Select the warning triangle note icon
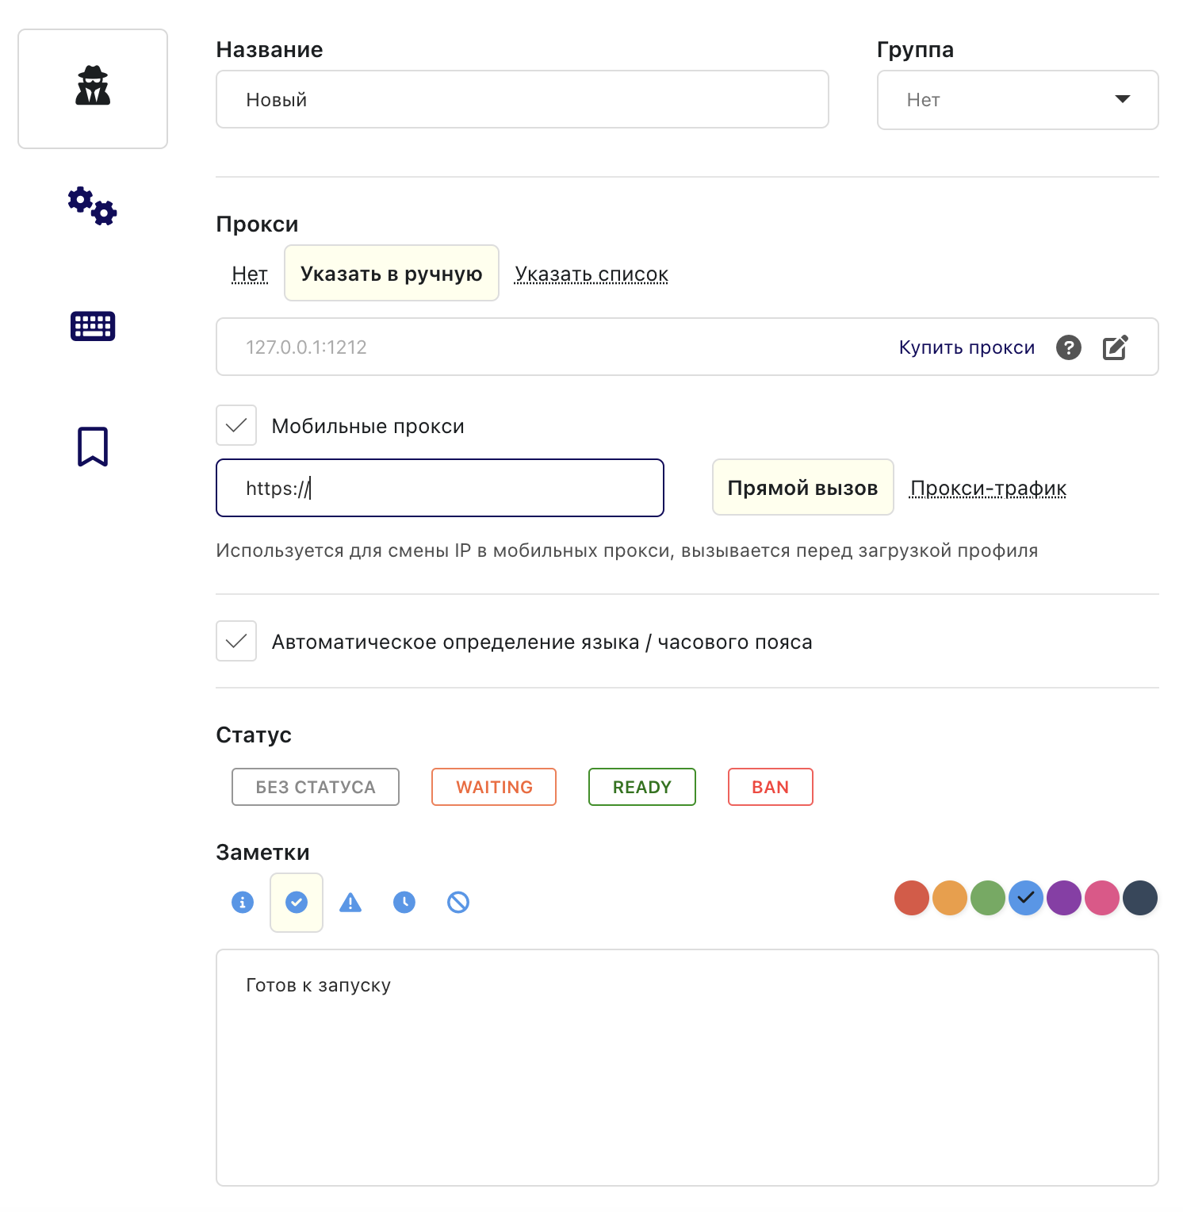 (x=350, y=902)
